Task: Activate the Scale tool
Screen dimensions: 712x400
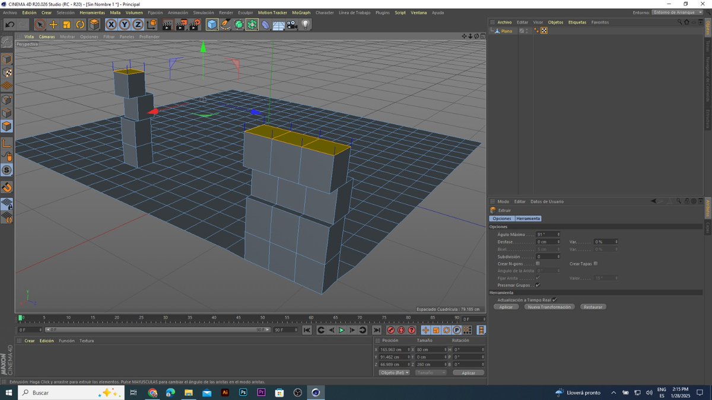Action: 67,24
